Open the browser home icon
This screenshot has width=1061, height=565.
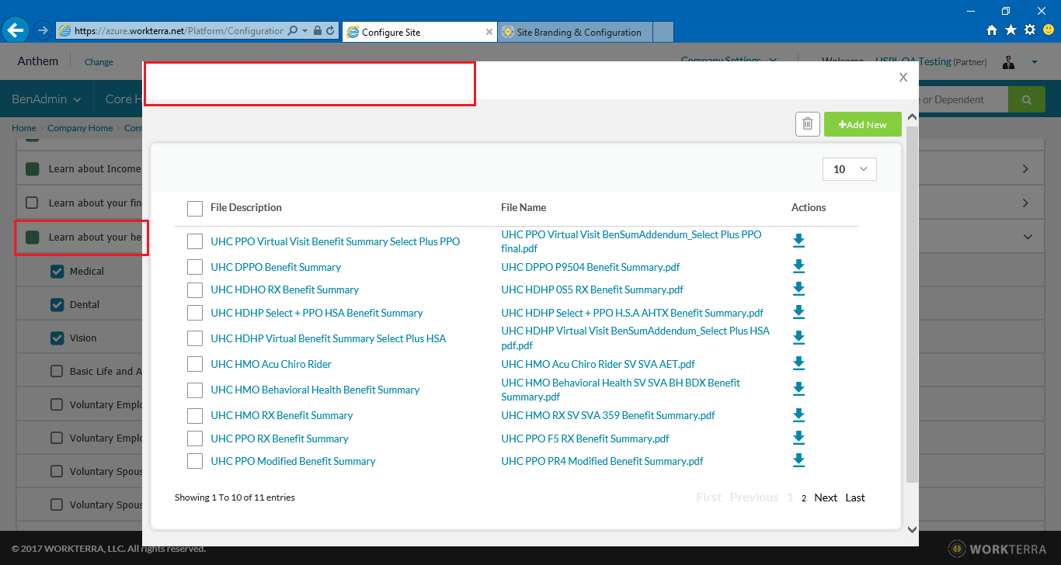point(992,30)
